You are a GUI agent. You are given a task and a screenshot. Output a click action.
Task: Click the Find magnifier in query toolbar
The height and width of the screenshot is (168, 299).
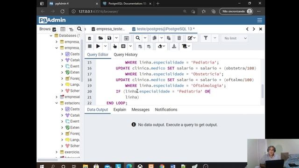(x=138, y=38)
